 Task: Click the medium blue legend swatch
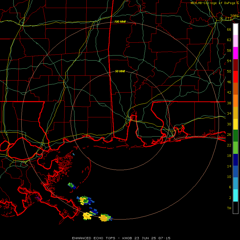(235, 171)
